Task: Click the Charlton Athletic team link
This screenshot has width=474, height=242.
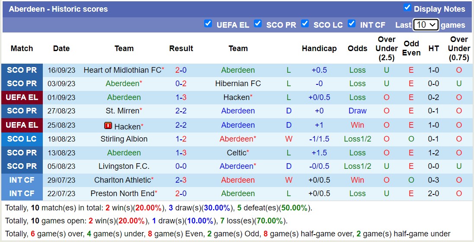Action: click(x=122, y=180)
